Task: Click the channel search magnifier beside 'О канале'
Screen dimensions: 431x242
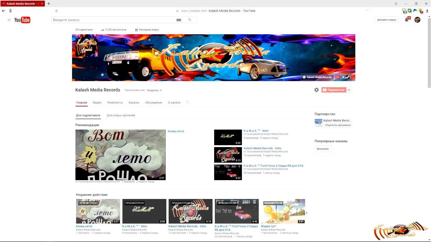Action: 188,102
